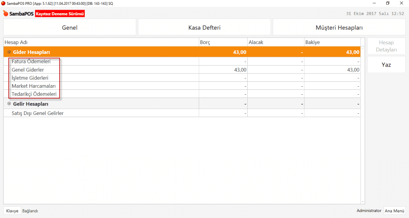Select the Genel Giderler account row
The width and height of the screenshot is (409, 218).
pos(28,70)
